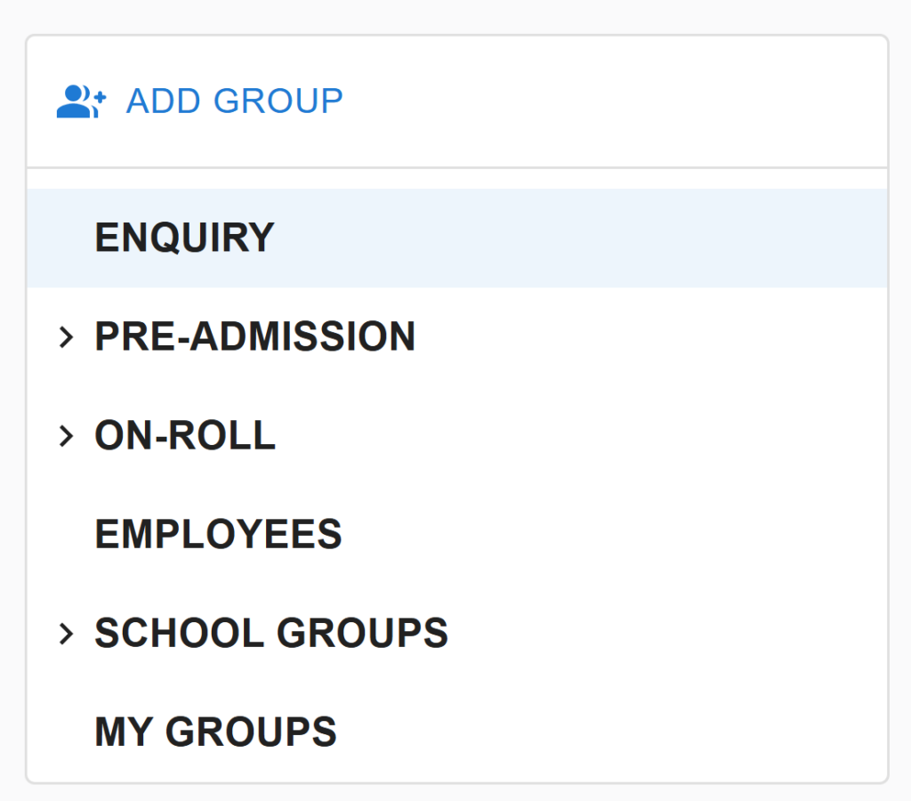The image size is (911, 801).
Task: Show sub-groups under PRE-ADMISSION via its arrow
Action: tap(65, 337)
